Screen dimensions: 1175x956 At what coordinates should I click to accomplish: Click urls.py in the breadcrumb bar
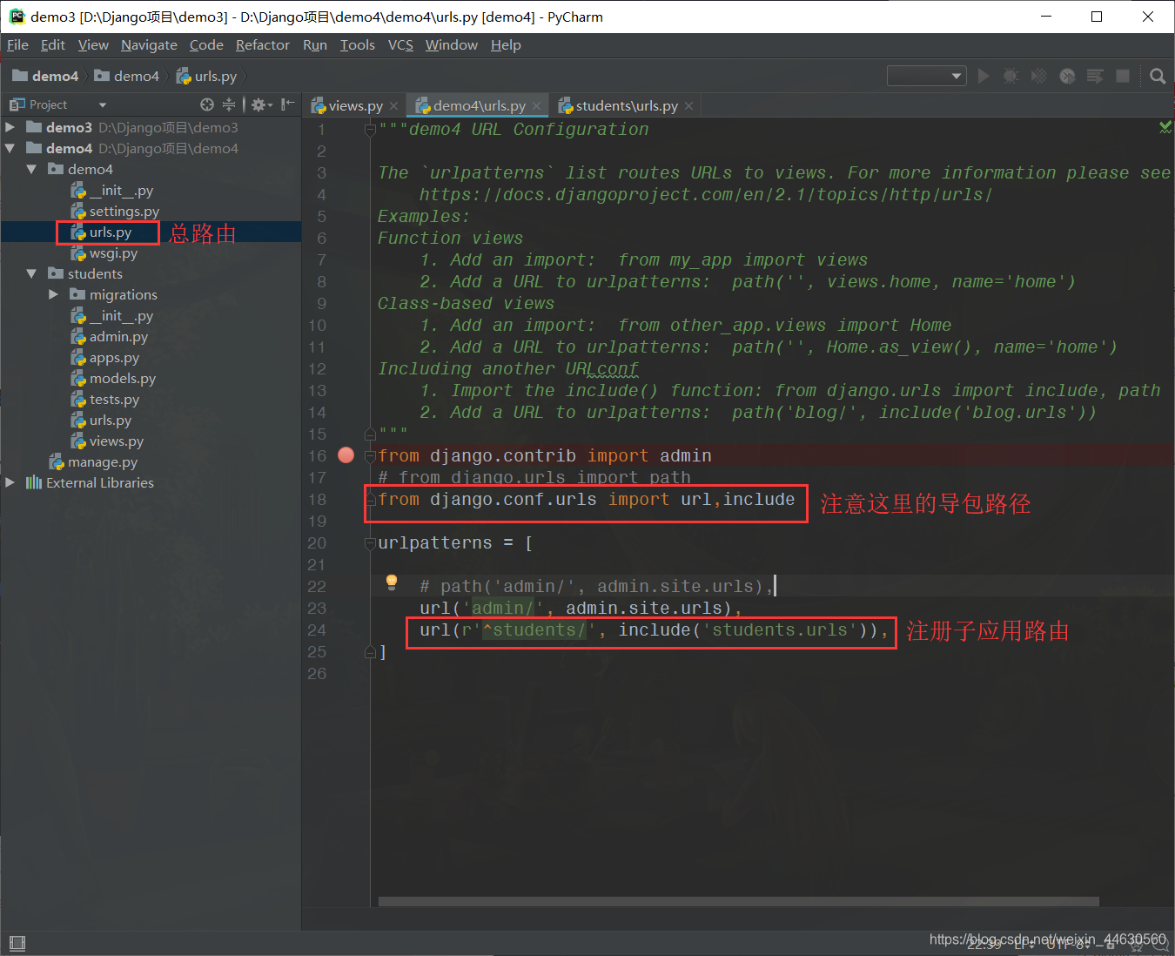click(206, 76)
